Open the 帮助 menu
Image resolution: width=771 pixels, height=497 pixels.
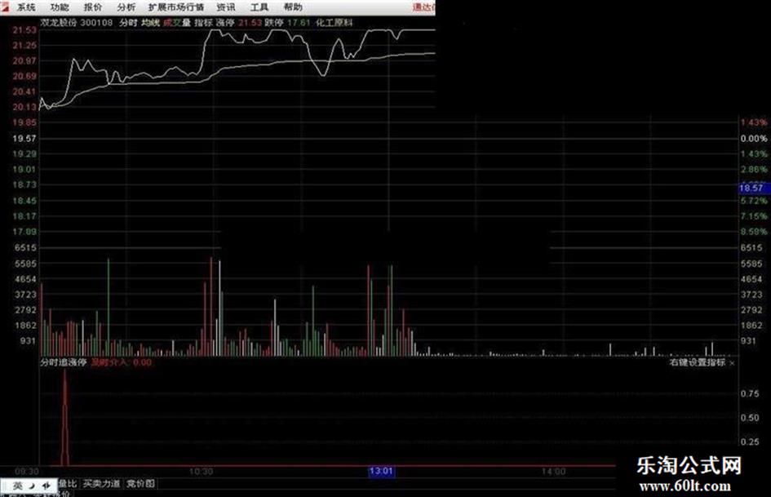pos(293,7)
